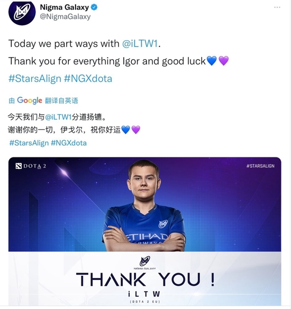Follow the #StarsAlign hashtag in original tweet

coord(35,78)
